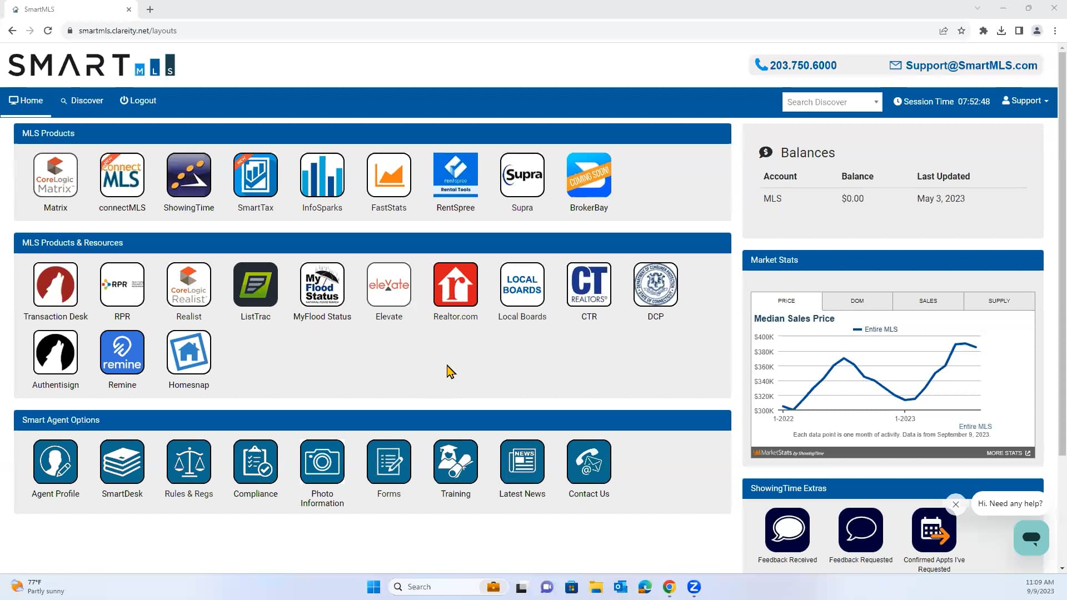
Task: Open the CoreLogic Matrix app
Action: coord(55,175)
